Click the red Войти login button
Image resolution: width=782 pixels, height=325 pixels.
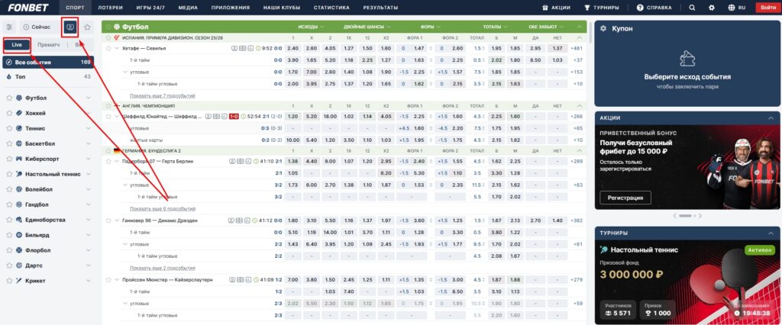point(767,8)
